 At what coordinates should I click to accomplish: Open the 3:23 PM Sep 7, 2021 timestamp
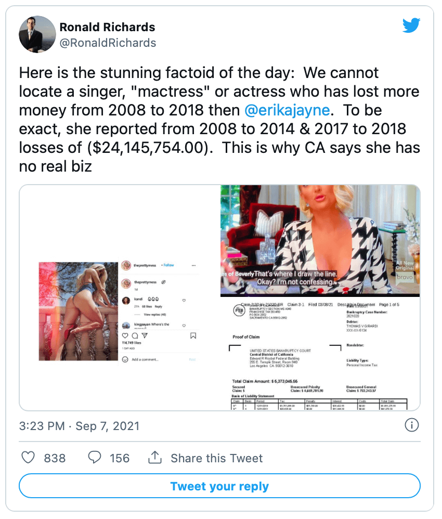pyautogui.click(x=79, y=426)
